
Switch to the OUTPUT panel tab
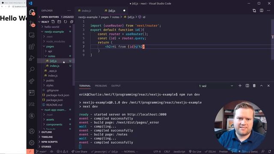(x=116, y=86)
